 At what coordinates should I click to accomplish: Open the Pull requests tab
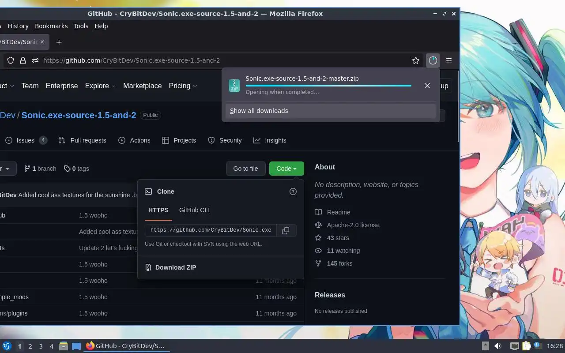point(82,140)
